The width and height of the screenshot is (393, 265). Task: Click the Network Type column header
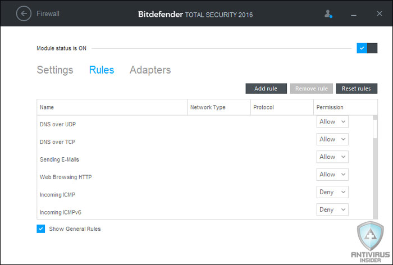219,107
